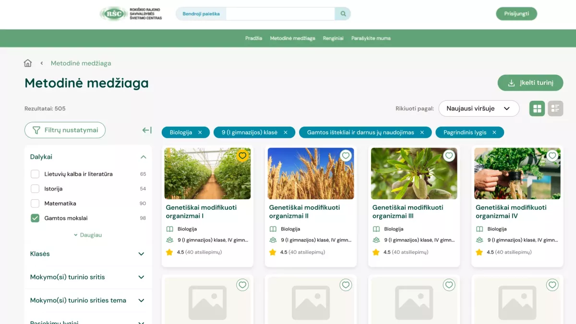This screenshot has height=324, width=576.
Task: Open the 'Naujausi viršuje' sorting dropdown
Action: point(478,108)
